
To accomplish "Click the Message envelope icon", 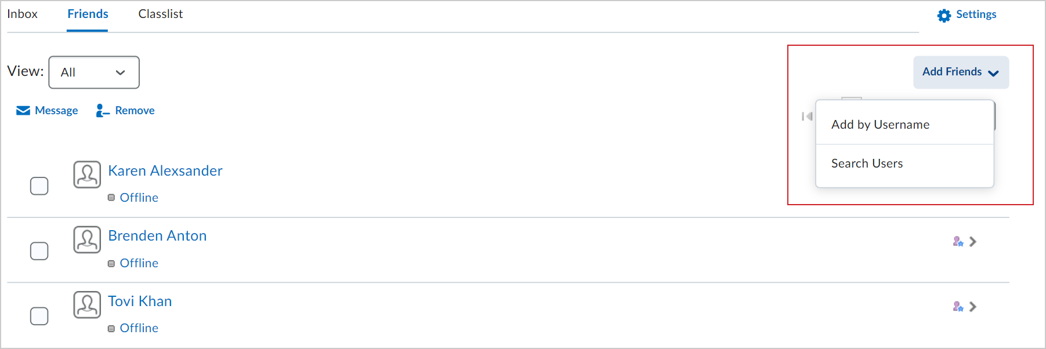I will [23, 111].
